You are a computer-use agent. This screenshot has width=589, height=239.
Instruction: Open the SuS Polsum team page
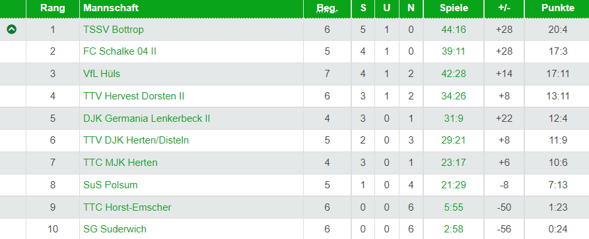point(110,185)
